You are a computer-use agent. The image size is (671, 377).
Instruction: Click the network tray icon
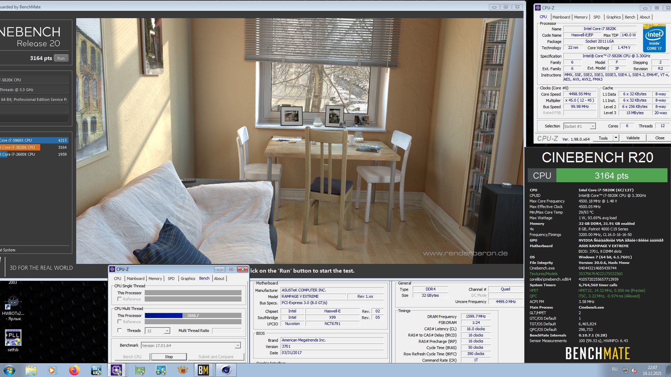pos(626,370)
